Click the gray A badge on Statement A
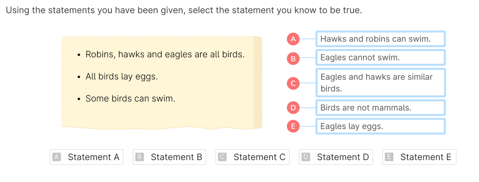 click(x=56, y=157)
